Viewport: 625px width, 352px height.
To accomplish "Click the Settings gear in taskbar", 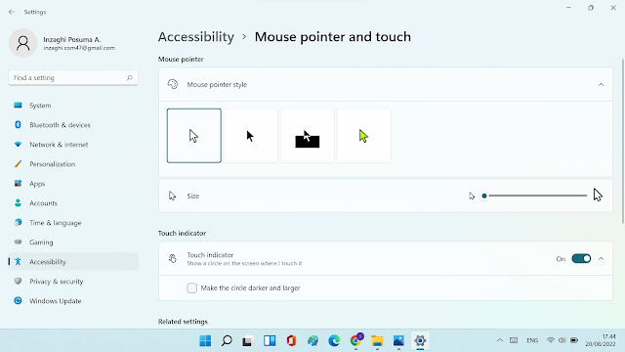I will coord(420,341).
